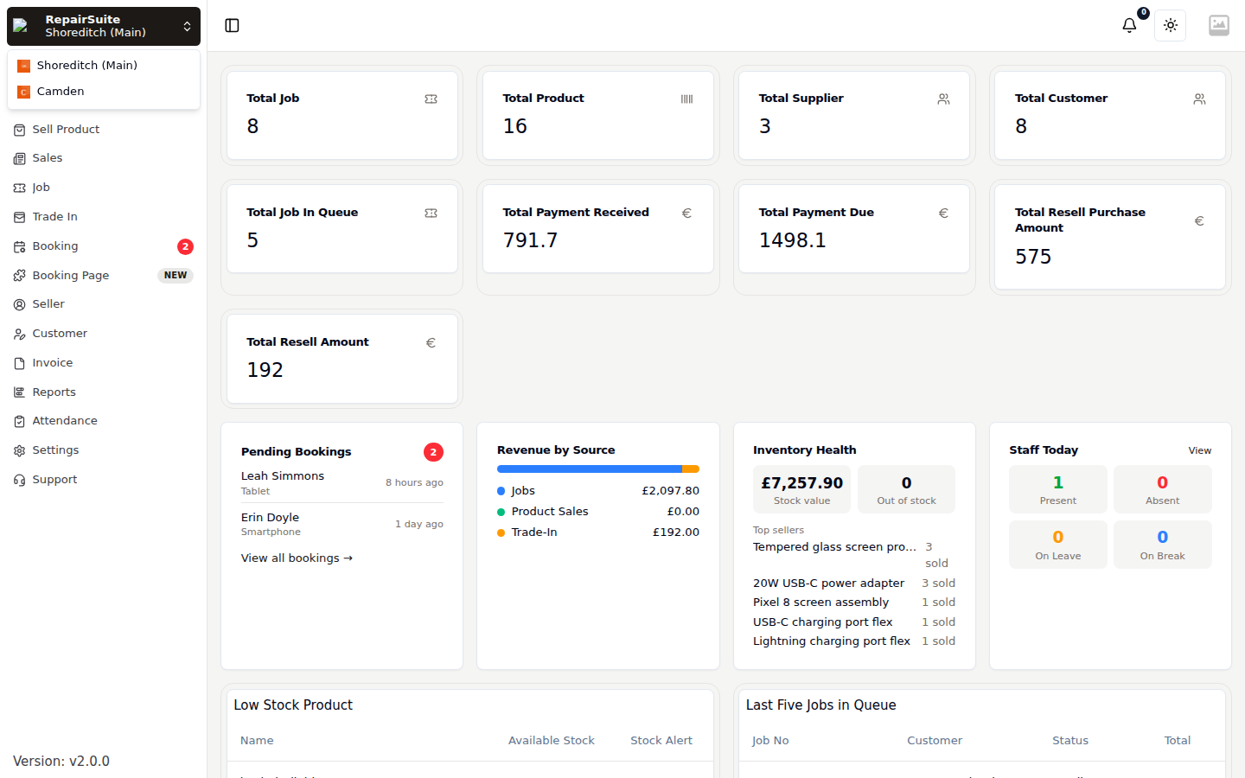The image size is (1245, 778).
Task: Open the Sales menu label
Action: tap(48, 158)
